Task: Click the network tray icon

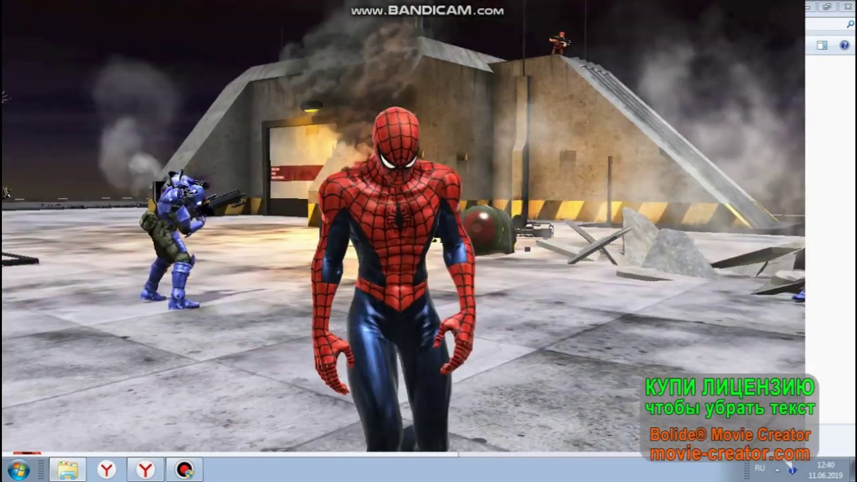Action: (791, 469)
